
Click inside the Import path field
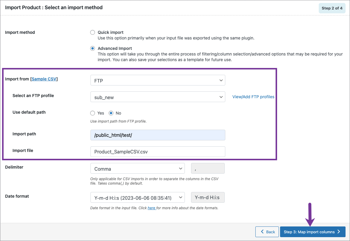click(x=158, y=135)
